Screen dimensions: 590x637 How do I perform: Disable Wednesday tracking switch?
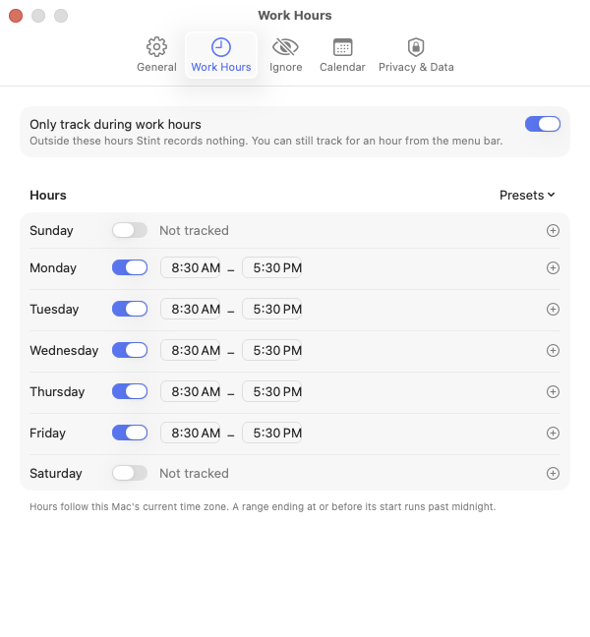tap(130, 350)
